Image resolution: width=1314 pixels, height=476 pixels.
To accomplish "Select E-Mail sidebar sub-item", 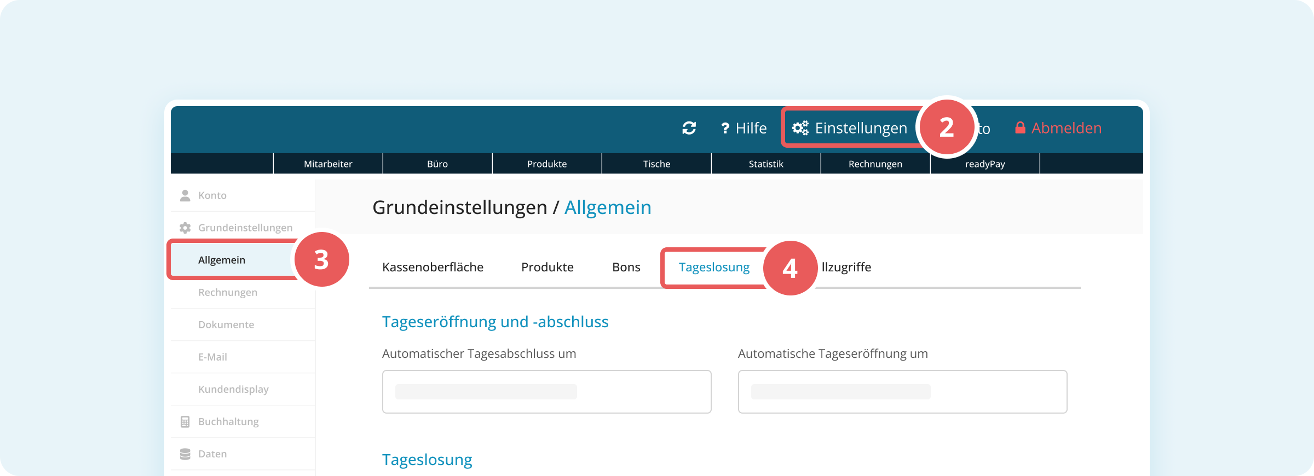I will click(243, 357).
